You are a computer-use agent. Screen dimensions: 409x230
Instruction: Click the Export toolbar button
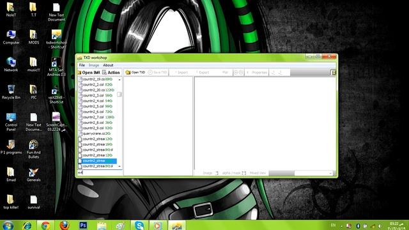click(203, 72)
